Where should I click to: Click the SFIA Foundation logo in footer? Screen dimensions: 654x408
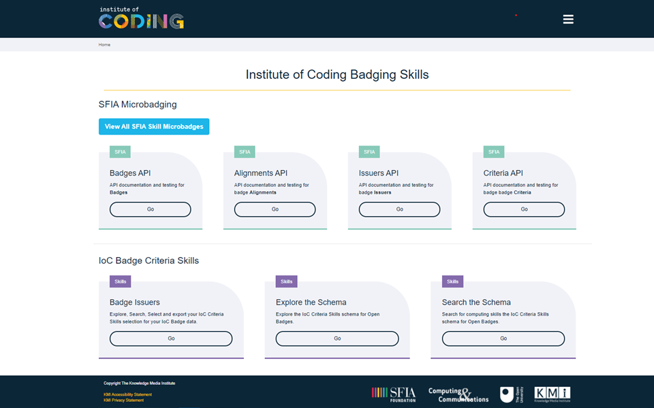[x=395, y=393]
